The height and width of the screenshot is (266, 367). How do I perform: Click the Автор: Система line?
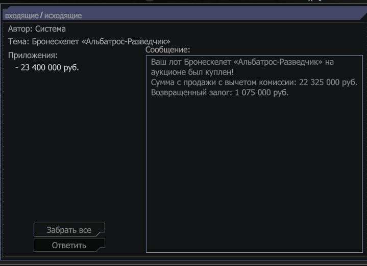coord(37,29)
